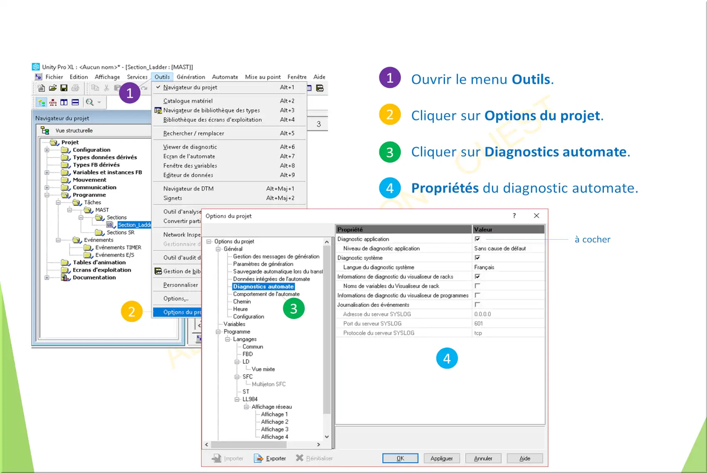Enable visualiseur de programmes diagnostic checkbox
This screenshot has height=473, width=707.
coord(477,295)
